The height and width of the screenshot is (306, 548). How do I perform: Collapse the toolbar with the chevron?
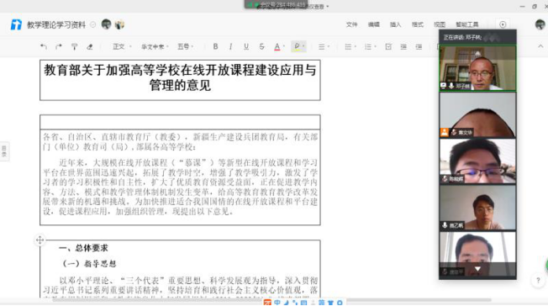tap(540, 46)
